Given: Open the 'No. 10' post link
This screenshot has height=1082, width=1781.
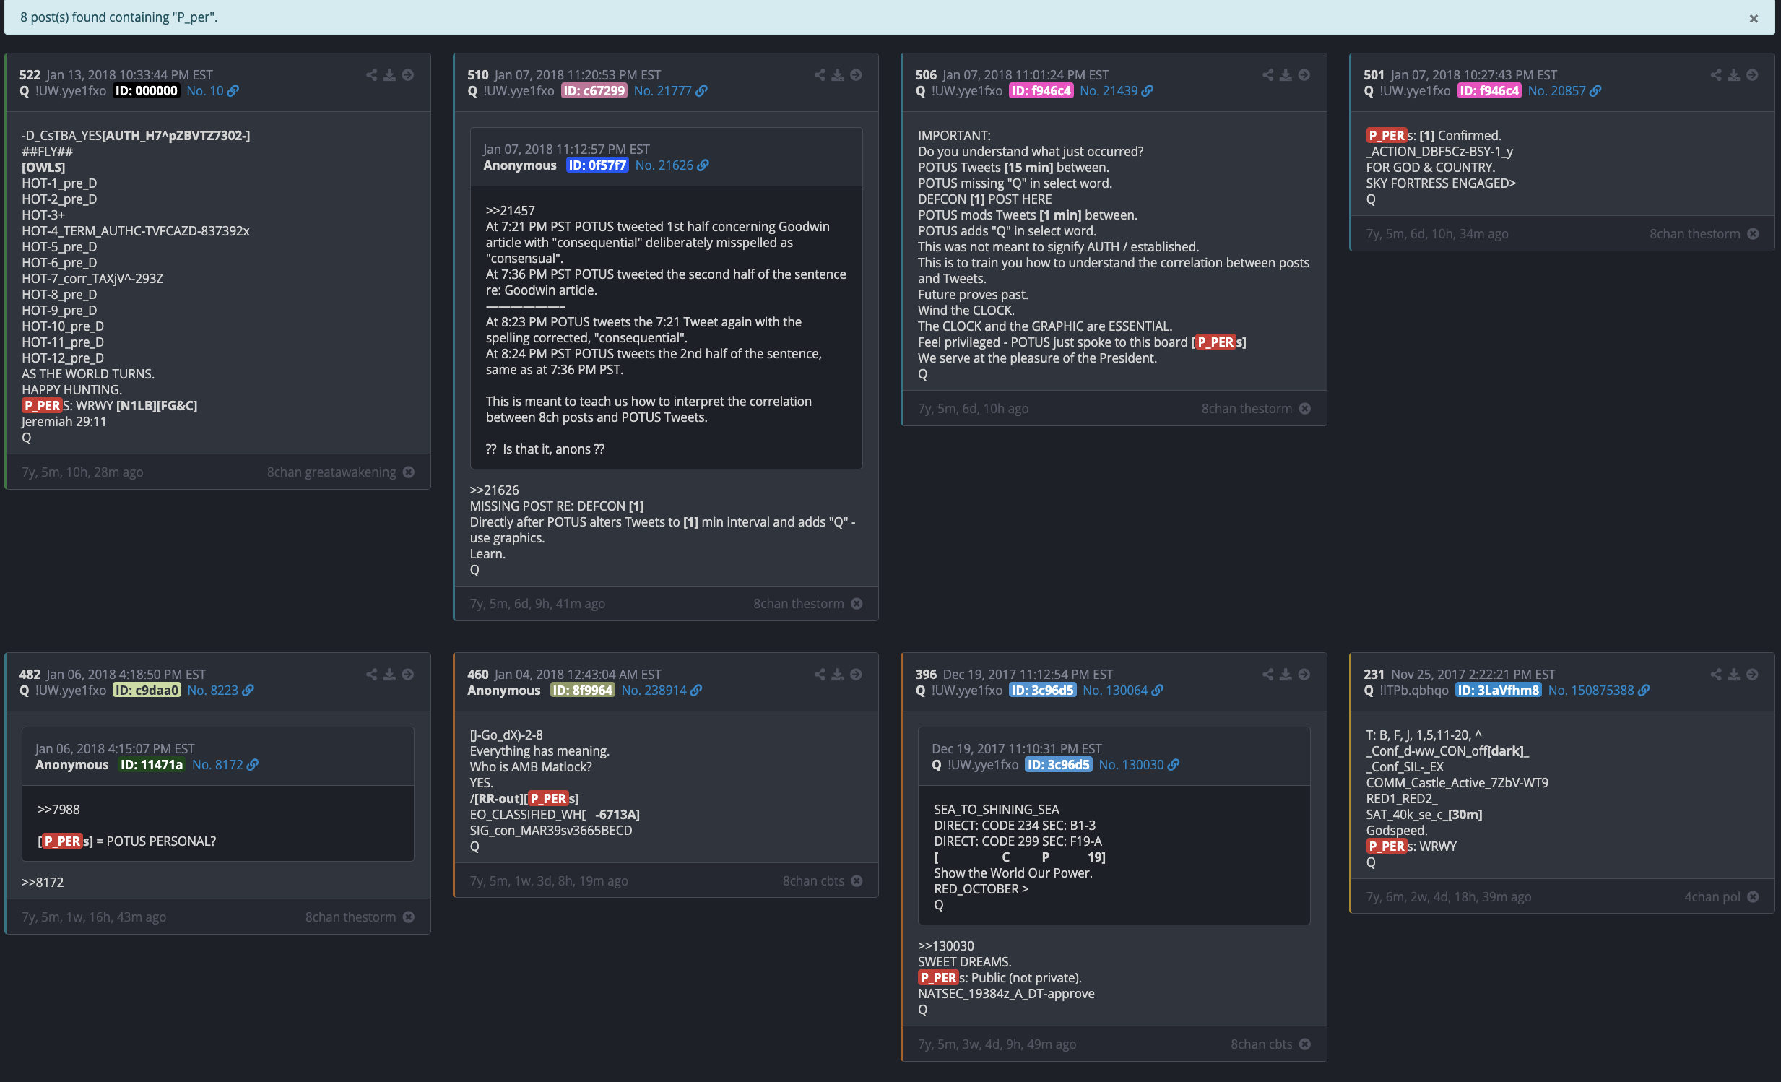Looking at the screenshot, I should [212, 91].
